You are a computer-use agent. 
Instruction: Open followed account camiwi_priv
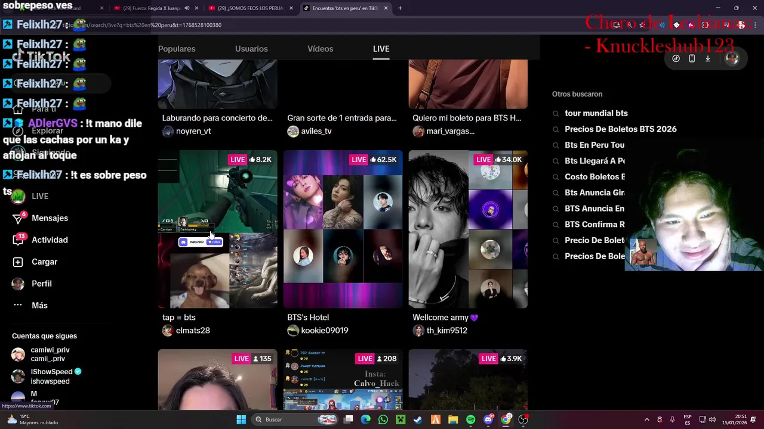[50, 355]
